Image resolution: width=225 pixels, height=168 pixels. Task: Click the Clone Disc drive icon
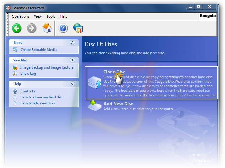(94, 83)
